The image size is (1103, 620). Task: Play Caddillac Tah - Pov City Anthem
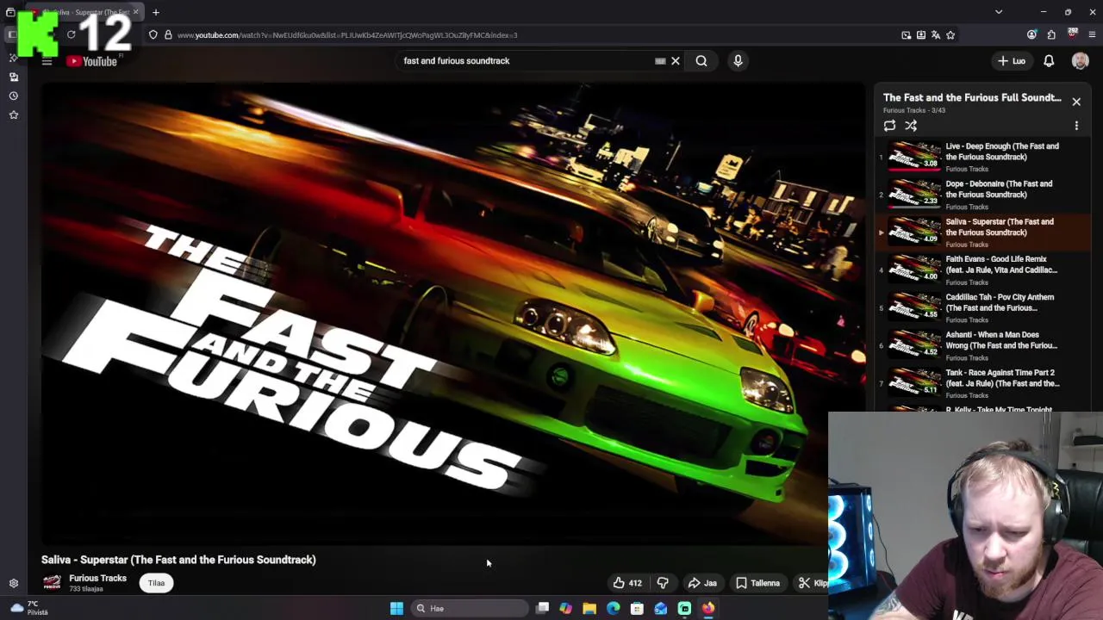pyautogui.click(x=982, y=308)
